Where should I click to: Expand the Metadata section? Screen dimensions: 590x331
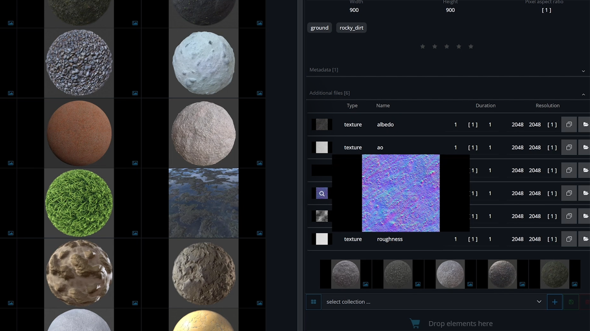click(583, 71)
